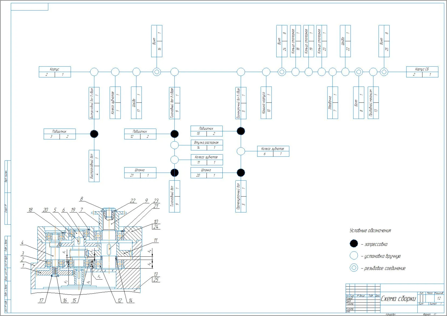Click the white node beside Втулка распорная
The width and height of the screenshot is (447, 316).
175,145
